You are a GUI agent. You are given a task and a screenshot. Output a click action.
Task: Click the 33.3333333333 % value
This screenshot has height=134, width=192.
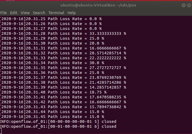pos(108,33)
